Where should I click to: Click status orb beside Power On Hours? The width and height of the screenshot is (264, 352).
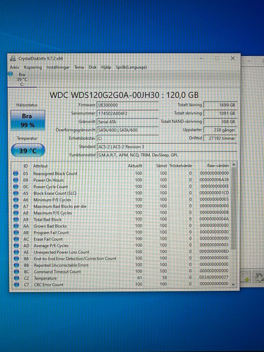pyautogui.click(x=16, y=180)
